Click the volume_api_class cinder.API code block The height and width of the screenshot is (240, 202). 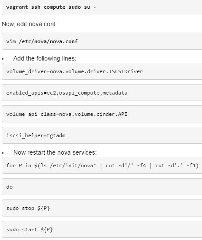102,114
